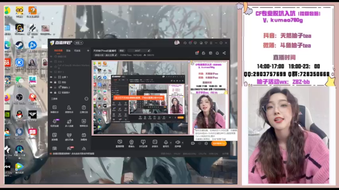This screenshot has width=339, height=190.
Task: Open the virtual avatar bear tool
Action: 69,136
